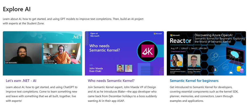
Task: Open the Semantic Kernel for beginners link
Action: [194, 81]
